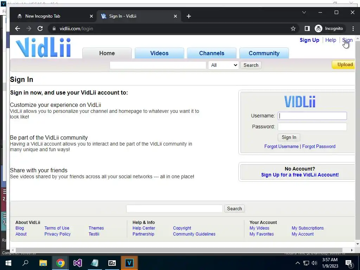Focus the top search text field
This screenshot has height=270, width=360.
pos(158,65)
